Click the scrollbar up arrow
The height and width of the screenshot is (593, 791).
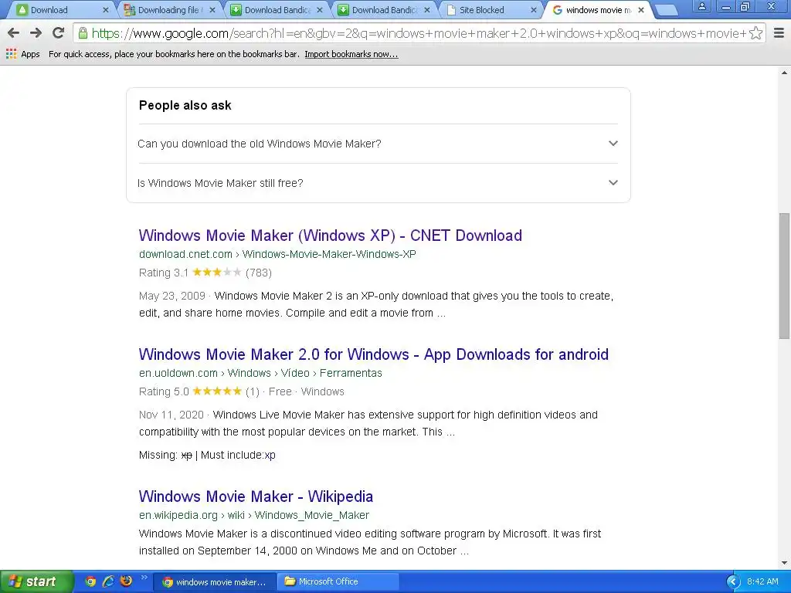(x=784, y=73)
